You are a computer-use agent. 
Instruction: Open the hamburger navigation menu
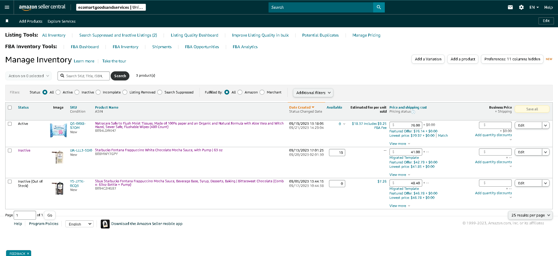pos(7,7)
